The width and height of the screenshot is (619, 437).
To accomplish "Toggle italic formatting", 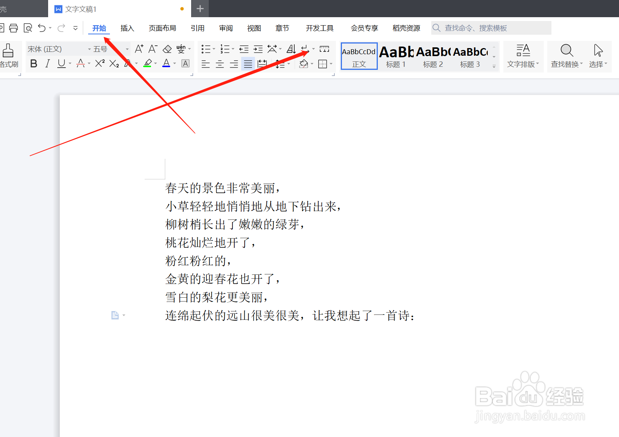I will tap(47, 63).
